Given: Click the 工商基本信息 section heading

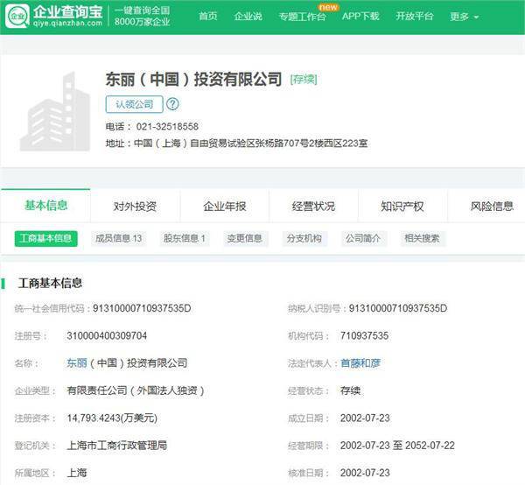Looking at the screenshot, I should click(50, 284).
